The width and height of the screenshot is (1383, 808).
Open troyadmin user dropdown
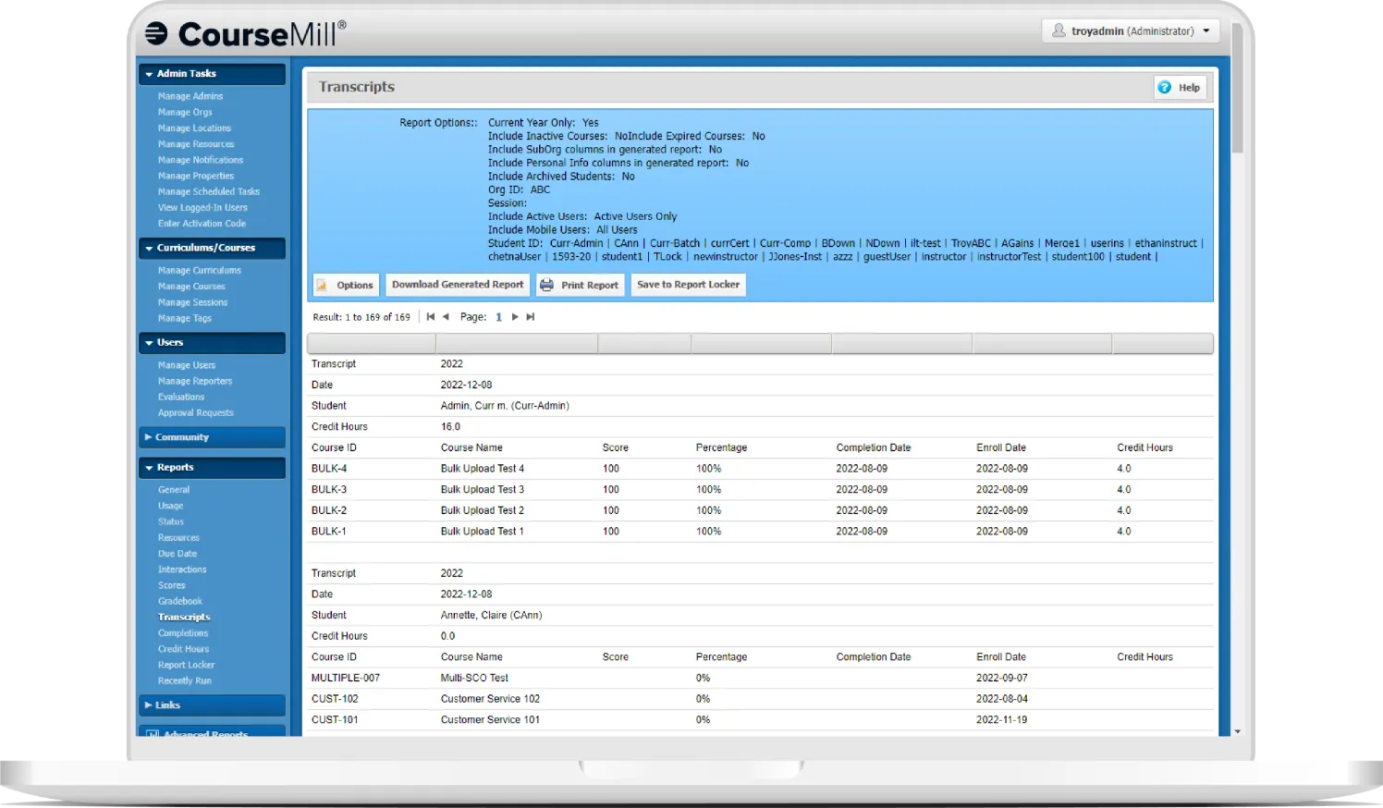1131,31
